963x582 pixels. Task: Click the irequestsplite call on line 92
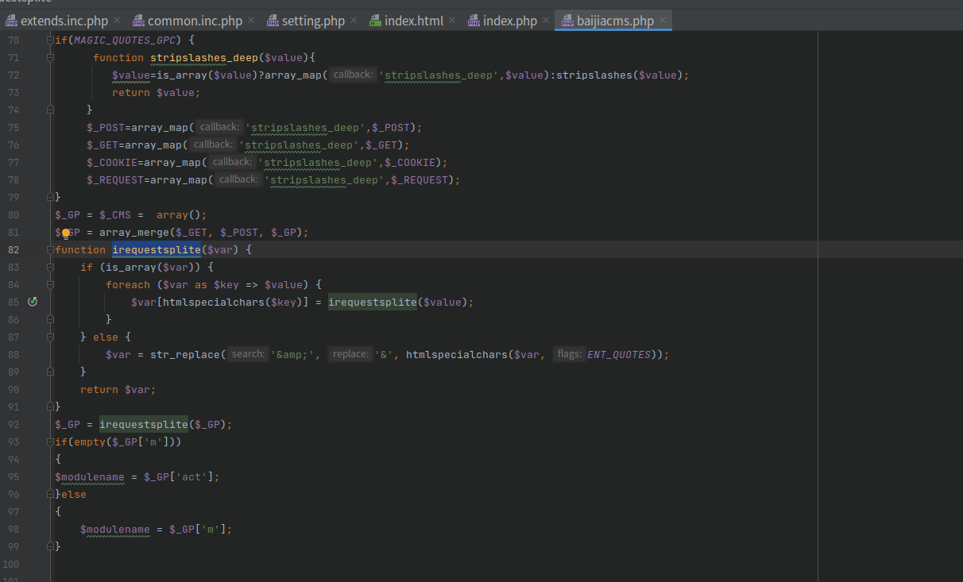click(x=144, y=424)
